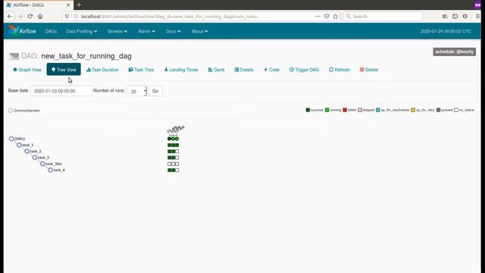Click the dark green success legend swatch
The height and width of the screenshot is (273, 485).
point(308,110)
